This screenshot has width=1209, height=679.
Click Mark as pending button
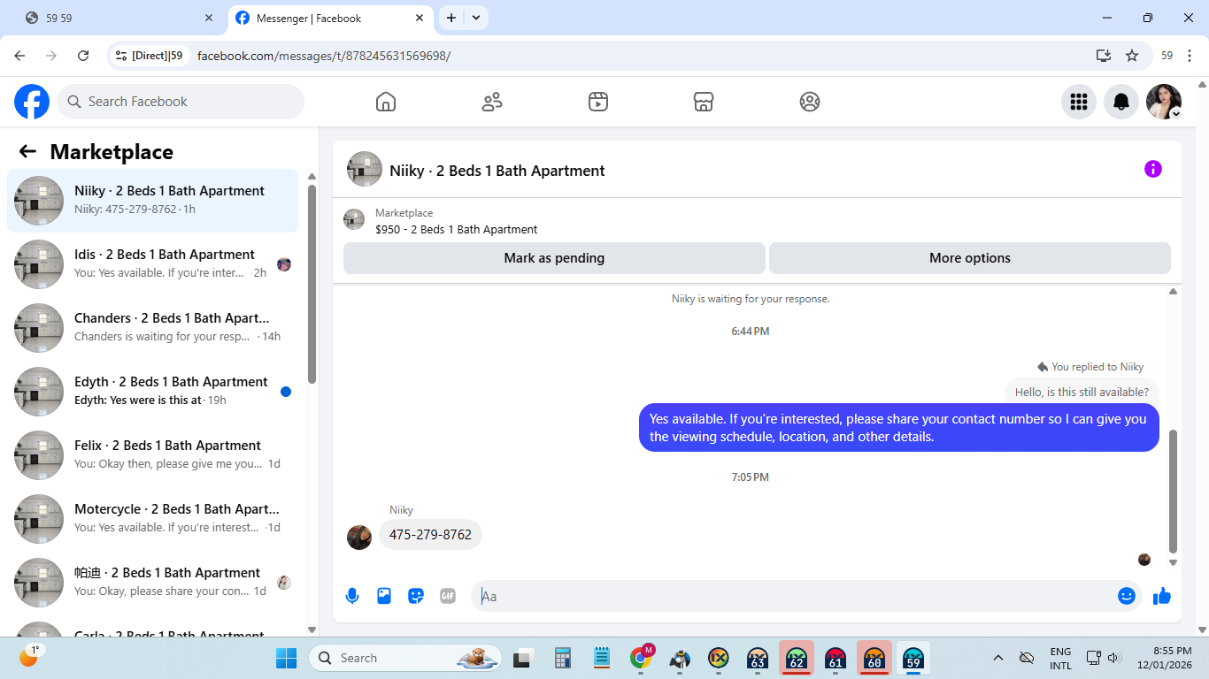tap(554, 258)
